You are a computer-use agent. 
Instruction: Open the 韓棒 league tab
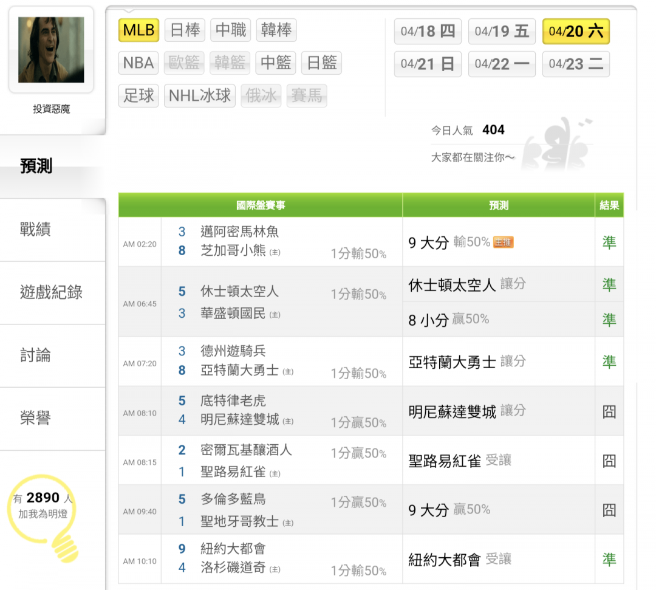coord(276,30)
